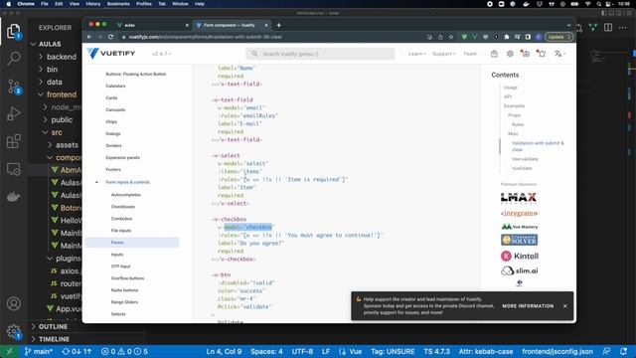This screenshot has width=636, height=358.
Task: Open the Chrome History menu
Action: pyautogui.click(x=92, y=4)
